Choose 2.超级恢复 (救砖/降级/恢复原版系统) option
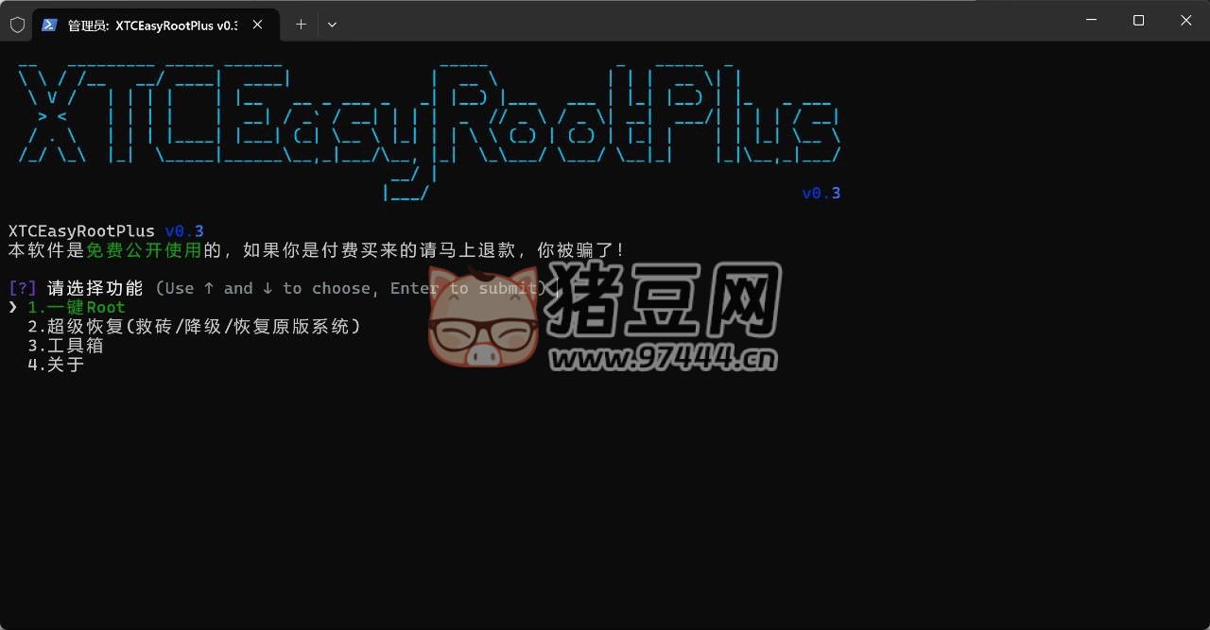Image resolution: width=1210 pixels, height=630 pixels. 194,327
